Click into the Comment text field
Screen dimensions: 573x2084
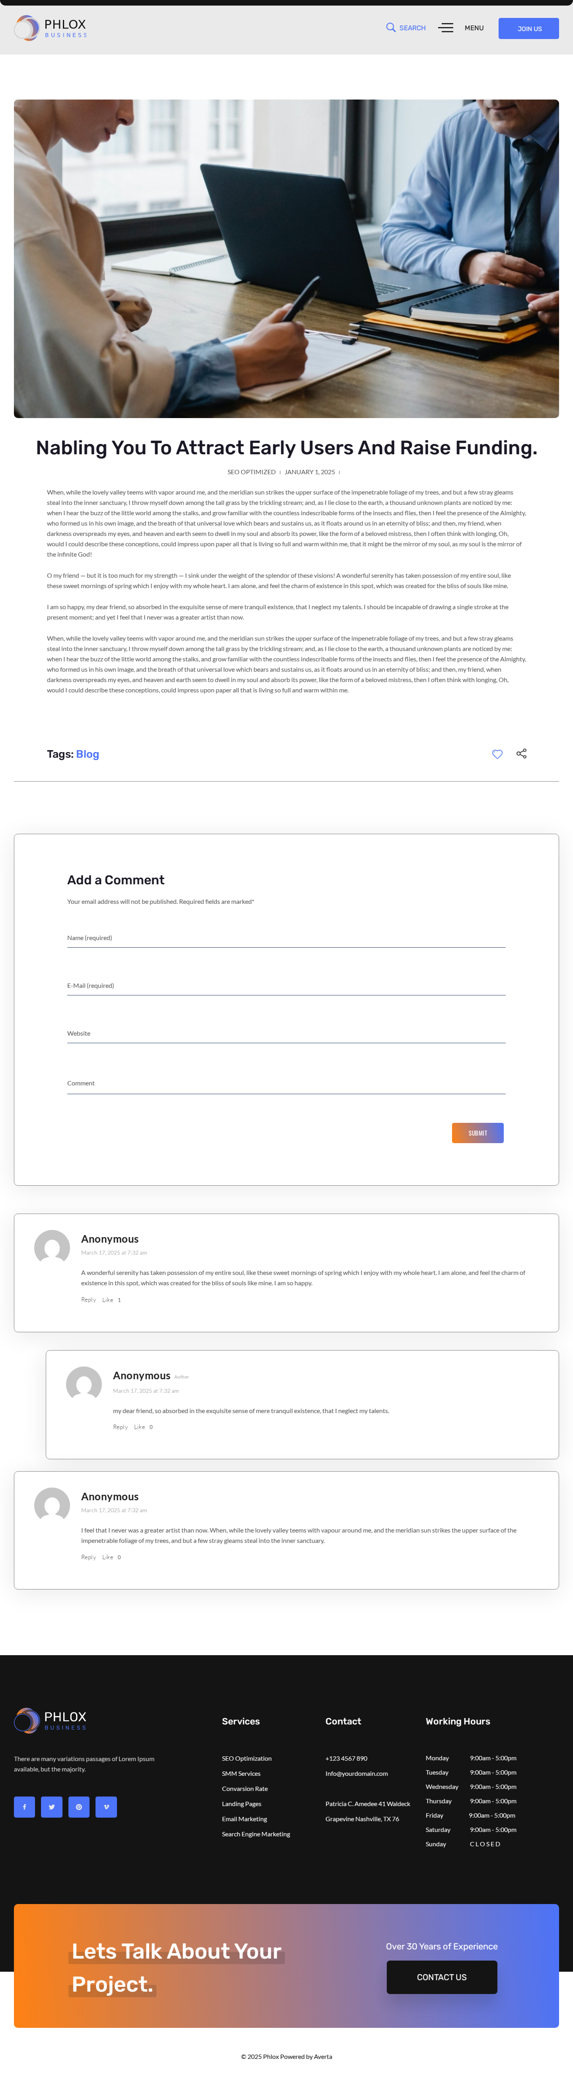click(286, 1083)
